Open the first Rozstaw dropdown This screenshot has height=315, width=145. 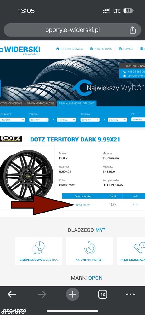[90, 120]
